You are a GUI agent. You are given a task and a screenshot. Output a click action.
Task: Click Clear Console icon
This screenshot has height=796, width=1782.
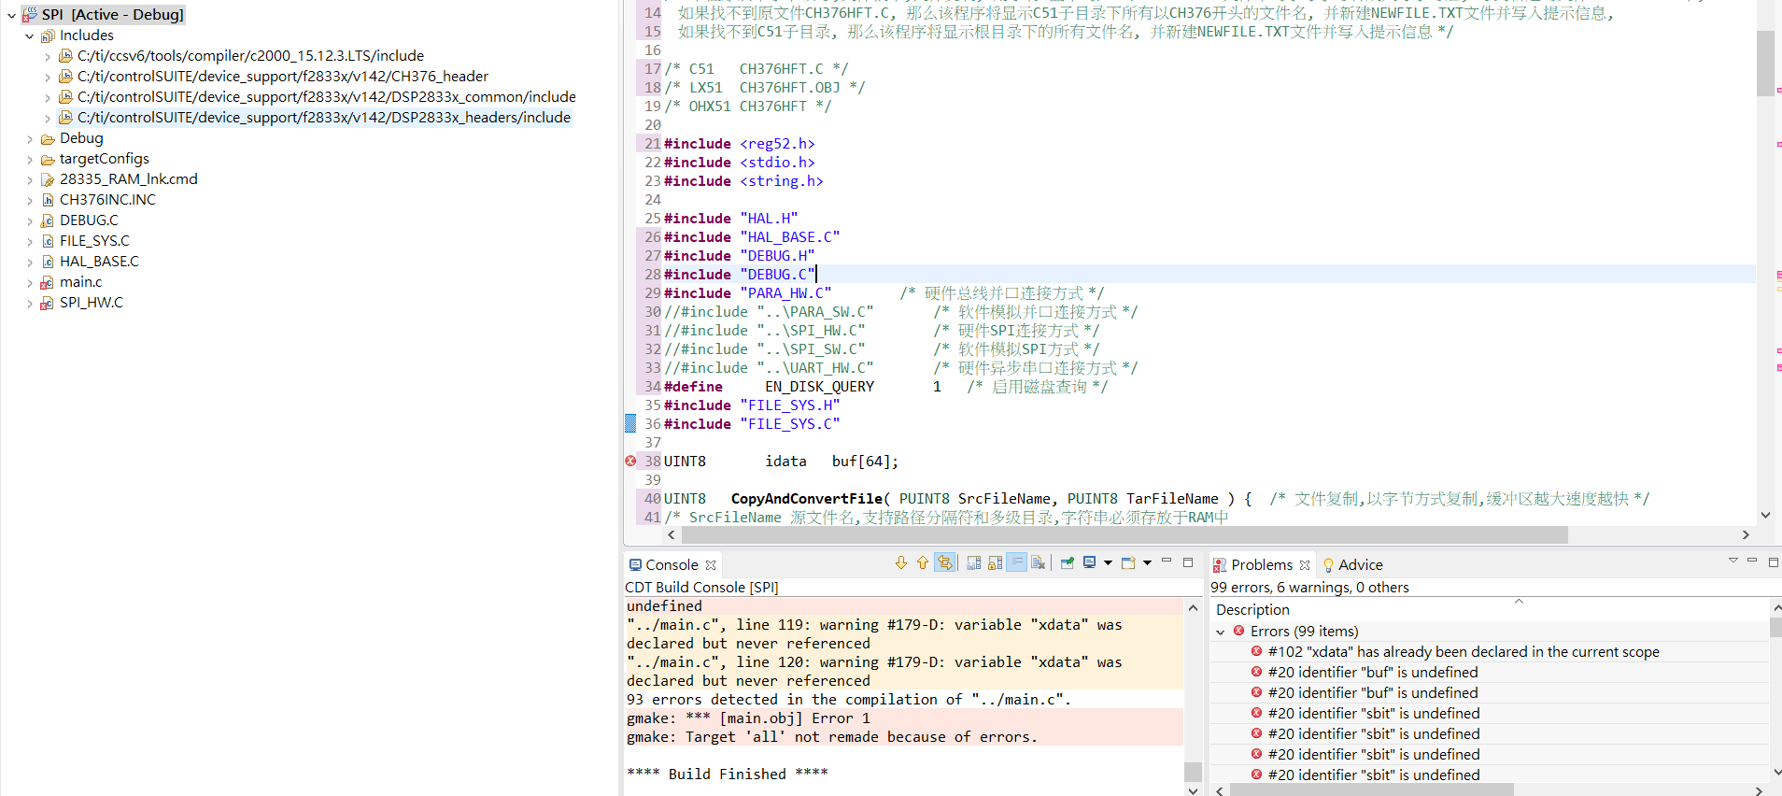click(1038, 563)
